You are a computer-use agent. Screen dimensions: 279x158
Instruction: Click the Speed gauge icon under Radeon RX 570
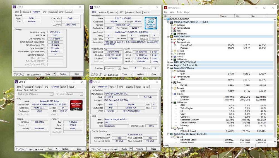[x=175, y=128]
